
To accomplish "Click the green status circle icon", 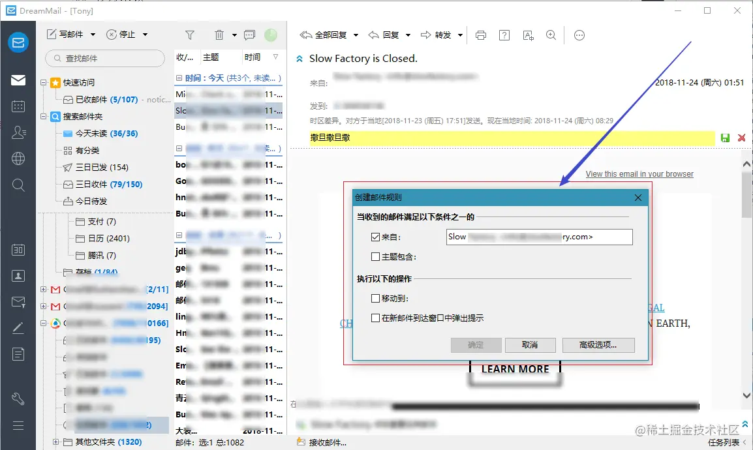I will click(x=271, y=35).
